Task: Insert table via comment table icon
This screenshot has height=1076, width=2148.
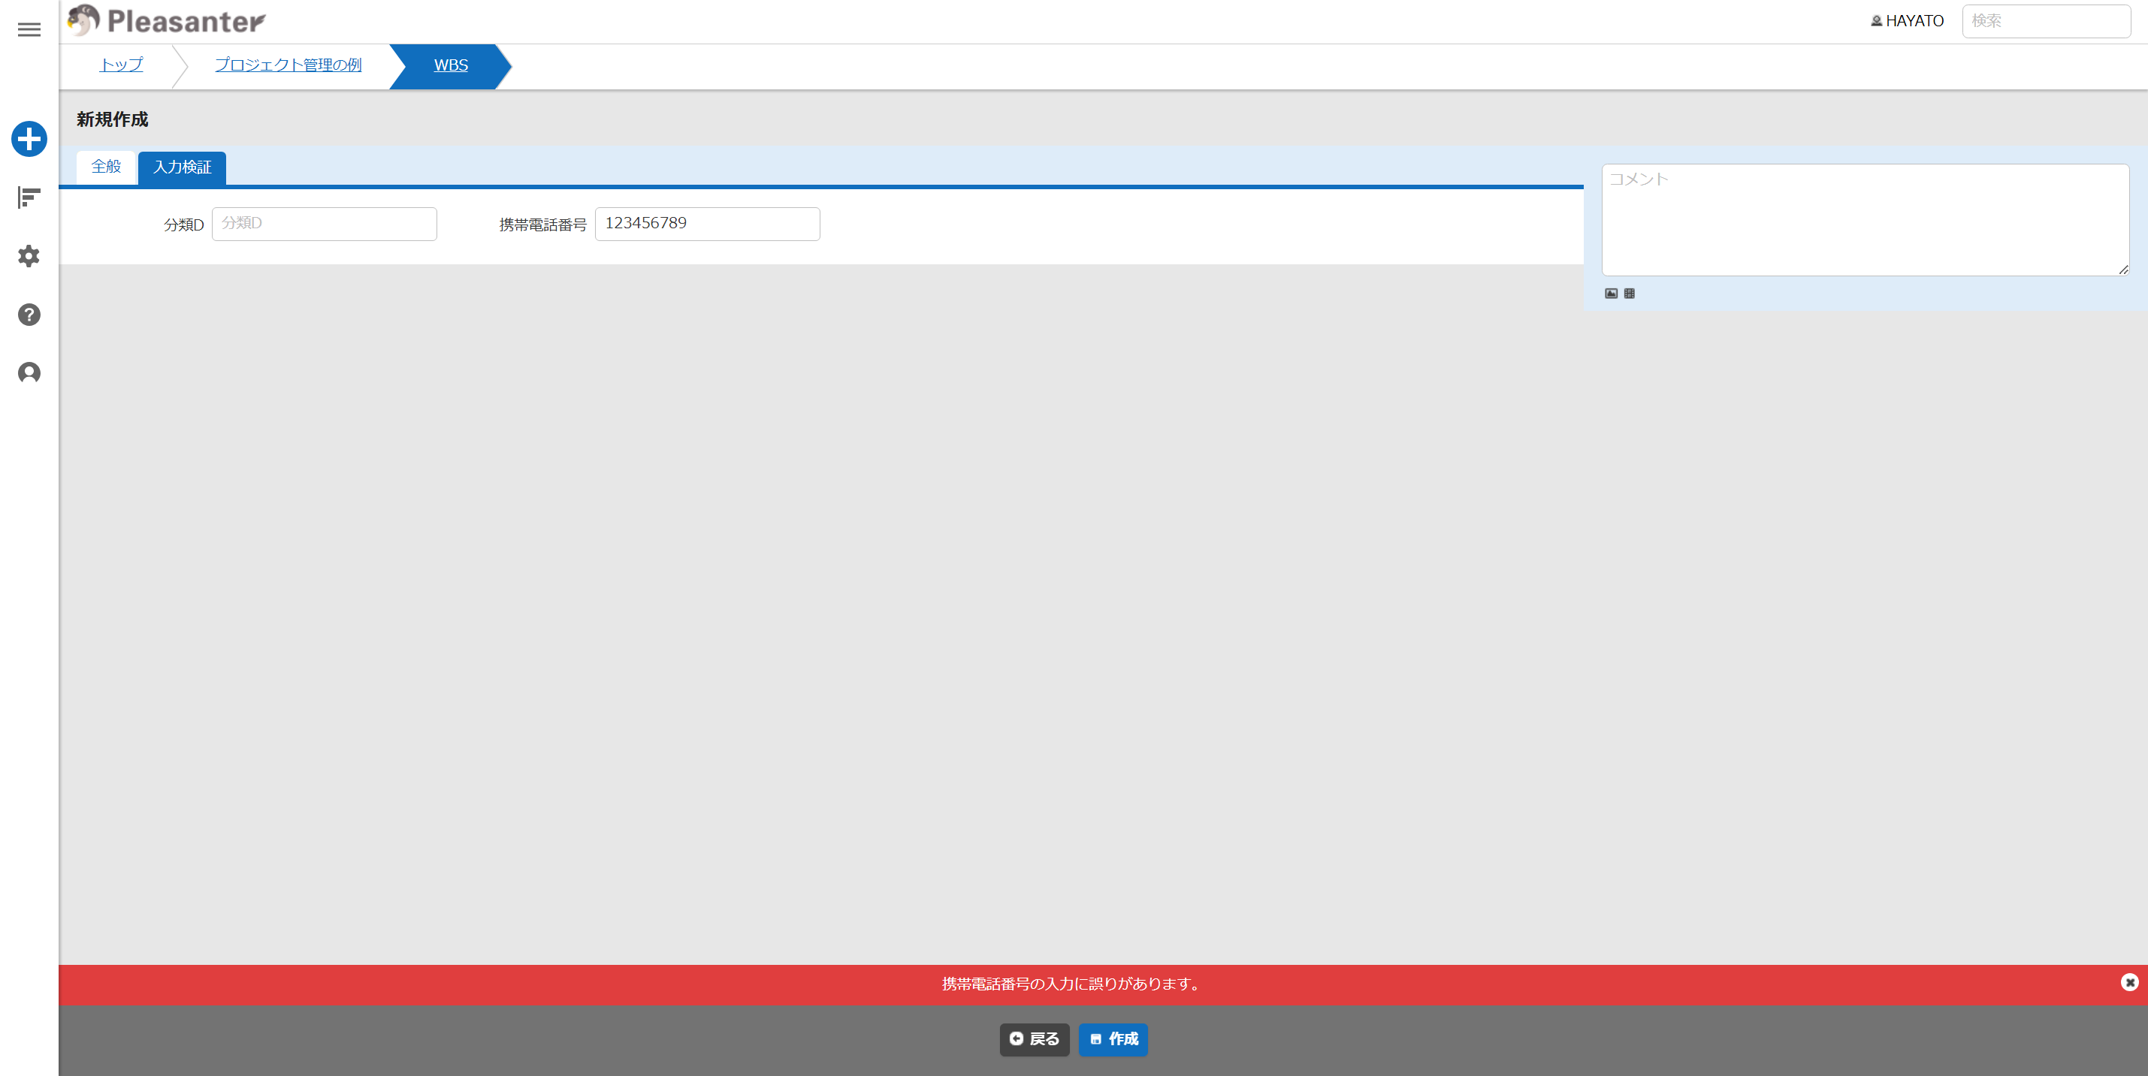Action: click(1630, 294)
